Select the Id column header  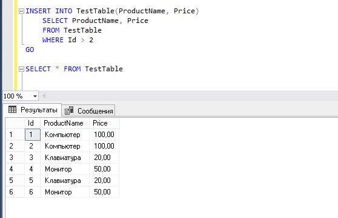pos(32,123)
